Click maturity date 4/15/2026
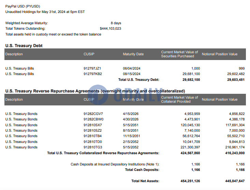The width and height of the screenshot is (250, 190). click(x=131, y=114)
